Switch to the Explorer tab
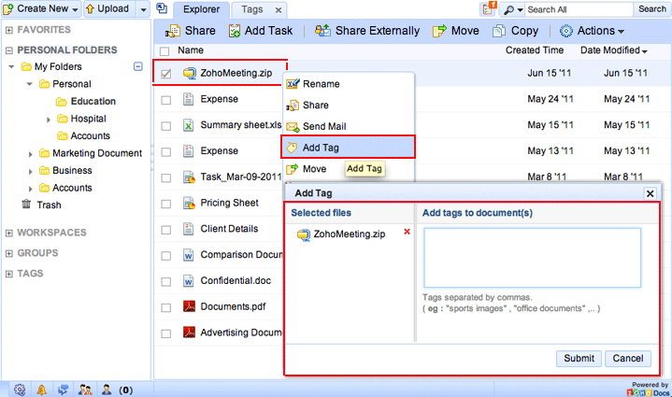 201,9
